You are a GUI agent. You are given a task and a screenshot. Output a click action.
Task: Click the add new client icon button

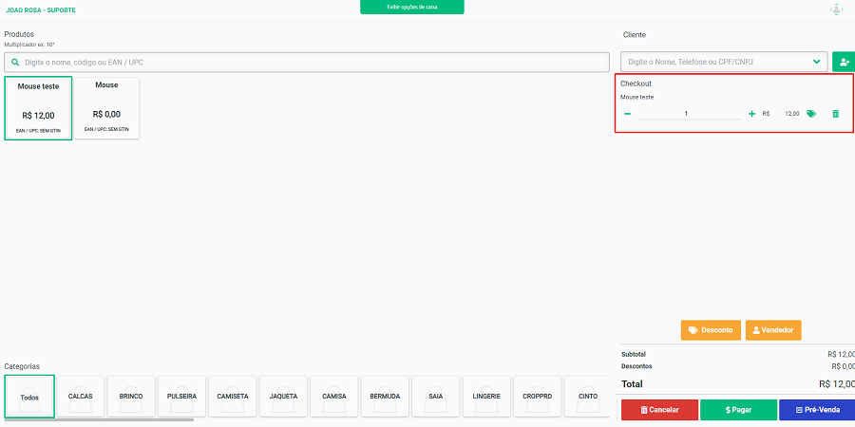click(x=845, y=62)
